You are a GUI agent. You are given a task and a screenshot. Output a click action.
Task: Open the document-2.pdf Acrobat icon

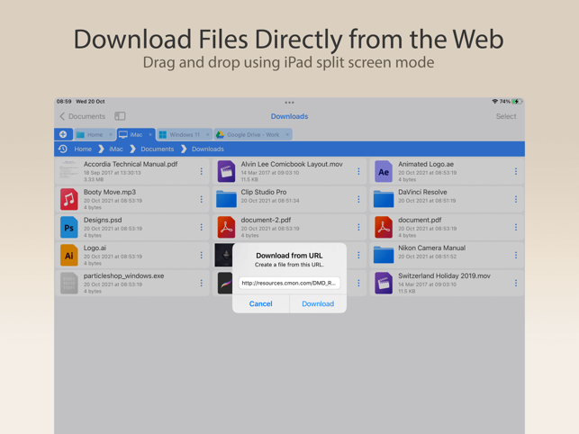(226, 227)
